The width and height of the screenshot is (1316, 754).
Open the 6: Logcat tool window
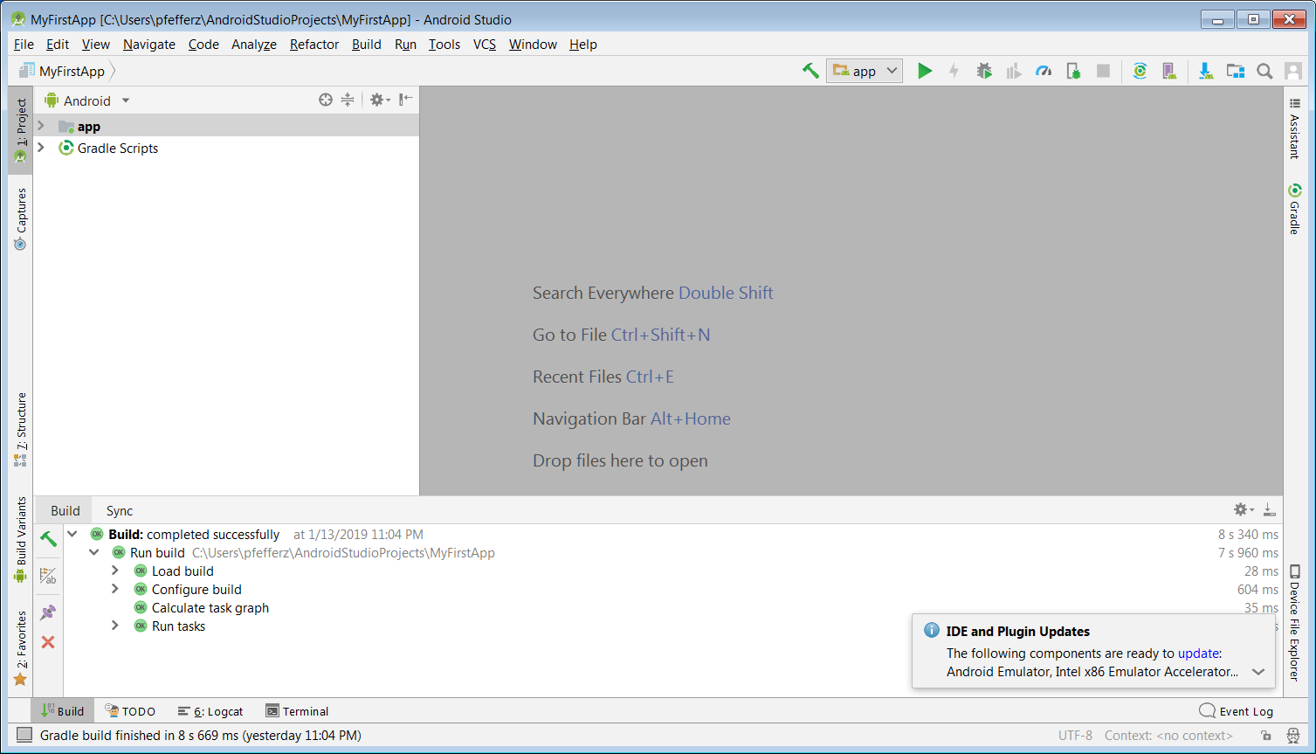click(210, 711)
